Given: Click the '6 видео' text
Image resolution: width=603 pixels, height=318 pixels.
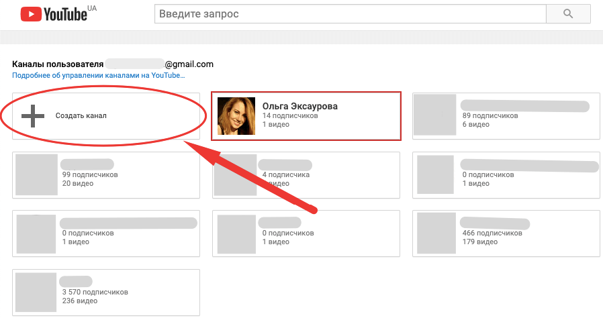Looking at the screenshot, I should pyautogui.click(x=475, y=124).
